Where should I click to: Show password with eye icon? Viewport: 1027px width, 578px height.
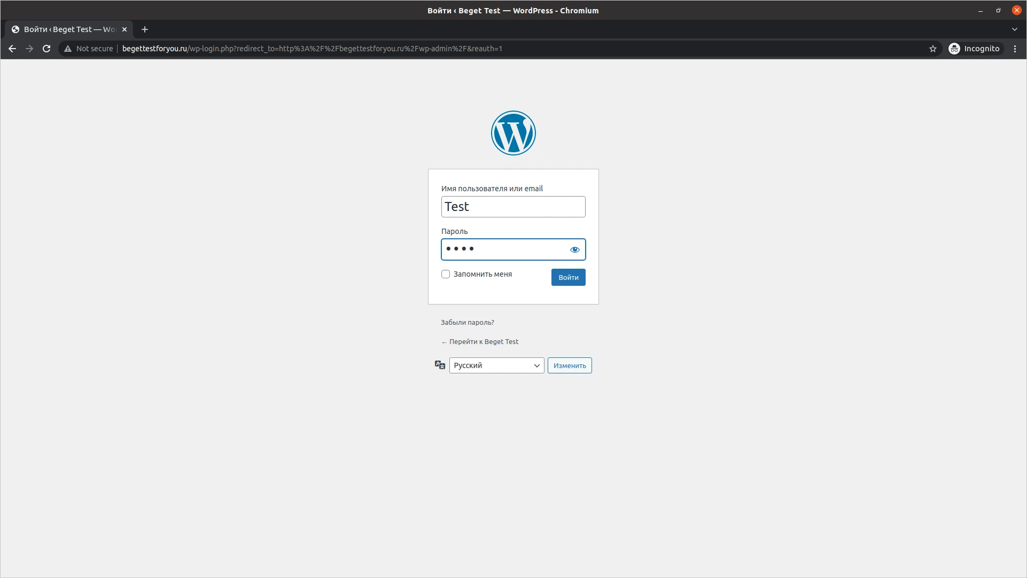click(x=574, y=249)
